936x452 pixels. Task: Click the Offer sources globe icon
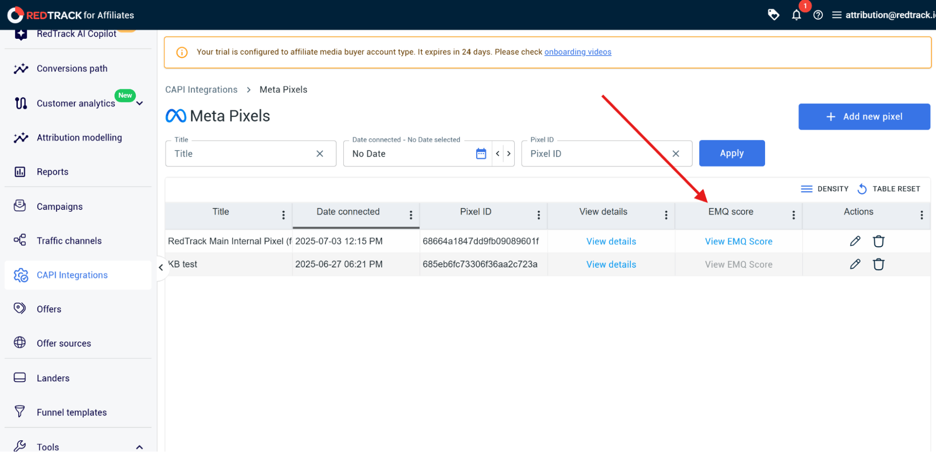pos(20,343)
